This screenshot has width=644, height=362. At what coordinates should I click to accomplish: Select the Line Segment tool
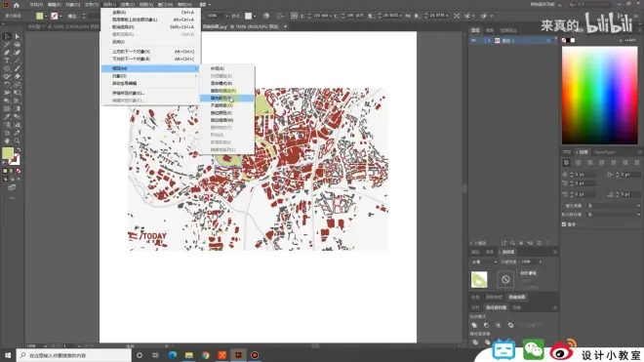18,60
